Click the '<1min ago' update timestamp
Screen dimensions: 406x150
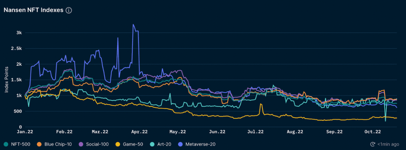[x=388, y=144]
